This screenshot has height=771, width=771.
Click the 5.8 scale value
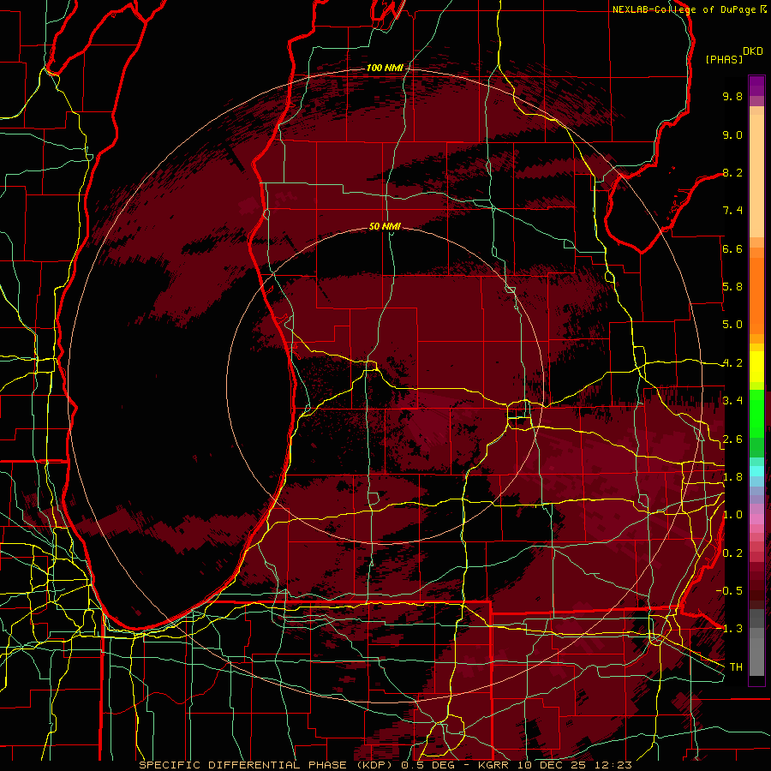732,287
